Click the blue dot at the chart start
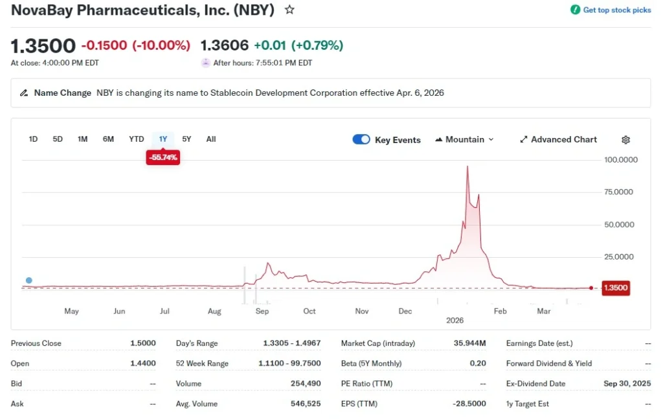 coord(28,280)
